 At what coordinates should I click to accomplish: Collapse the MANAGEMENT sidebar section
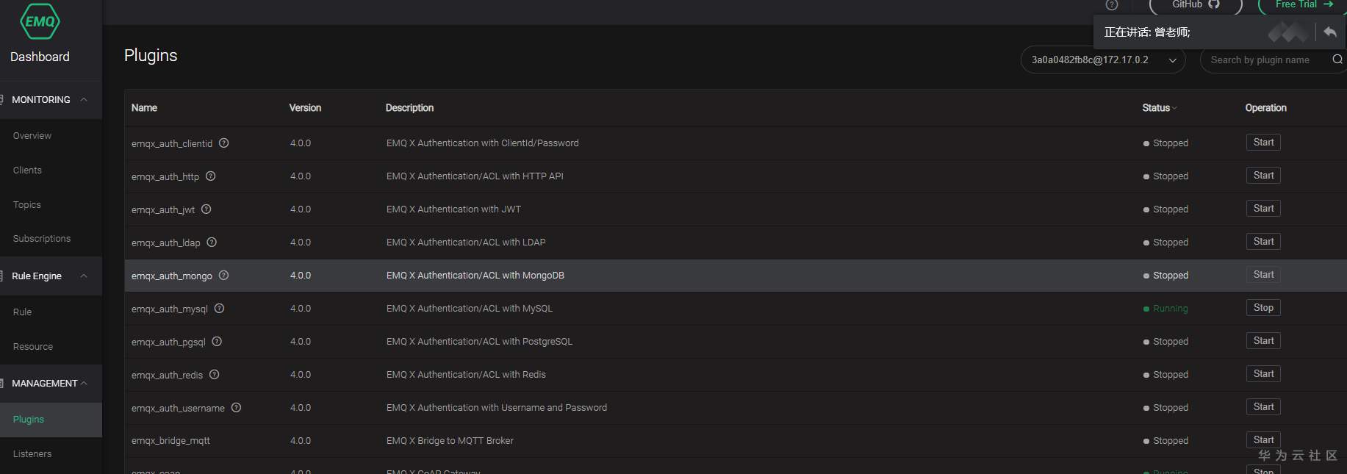coord(84,384)
